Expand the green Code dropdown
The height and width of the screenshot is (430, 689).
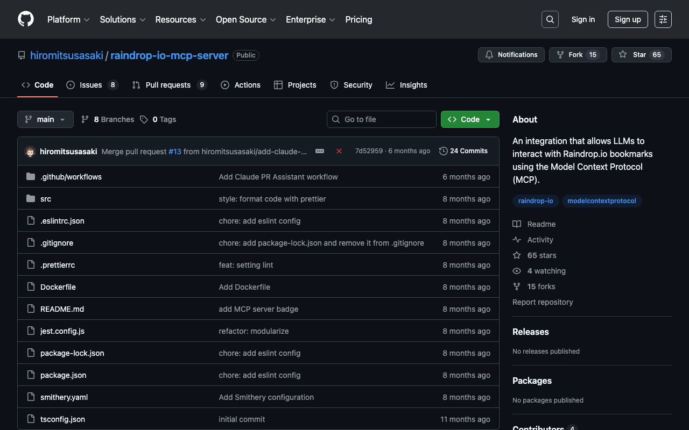click(470, 119)
